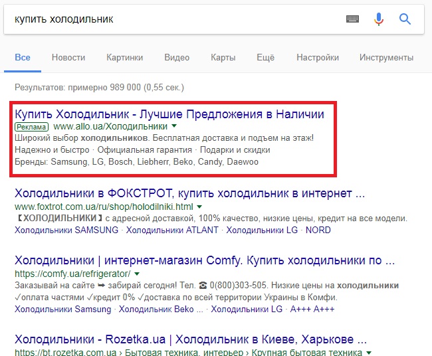Screen dimensions: 432x356
Task: Expand dropdown arrow next to allo.ua URL
Action: 174,126
